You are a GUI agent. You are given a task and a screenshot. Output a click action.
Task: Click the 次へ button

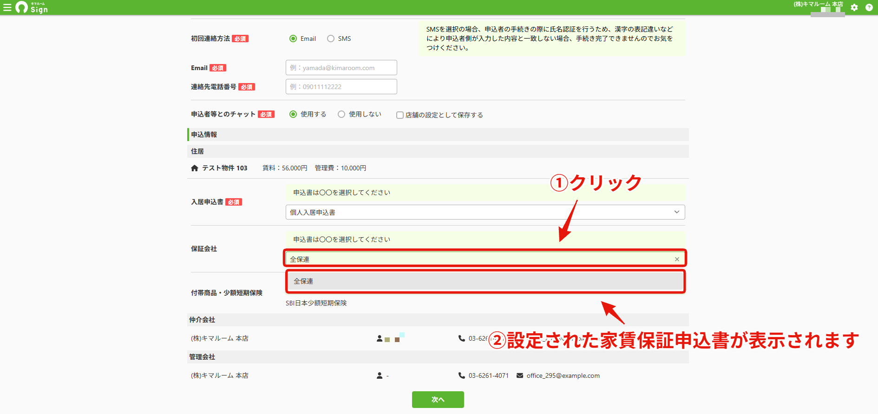click(x=438, y=400)
